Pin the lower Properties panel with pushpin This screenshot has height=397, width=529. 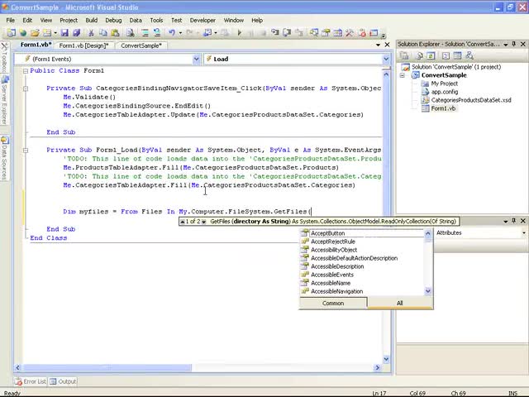(514, 221)
